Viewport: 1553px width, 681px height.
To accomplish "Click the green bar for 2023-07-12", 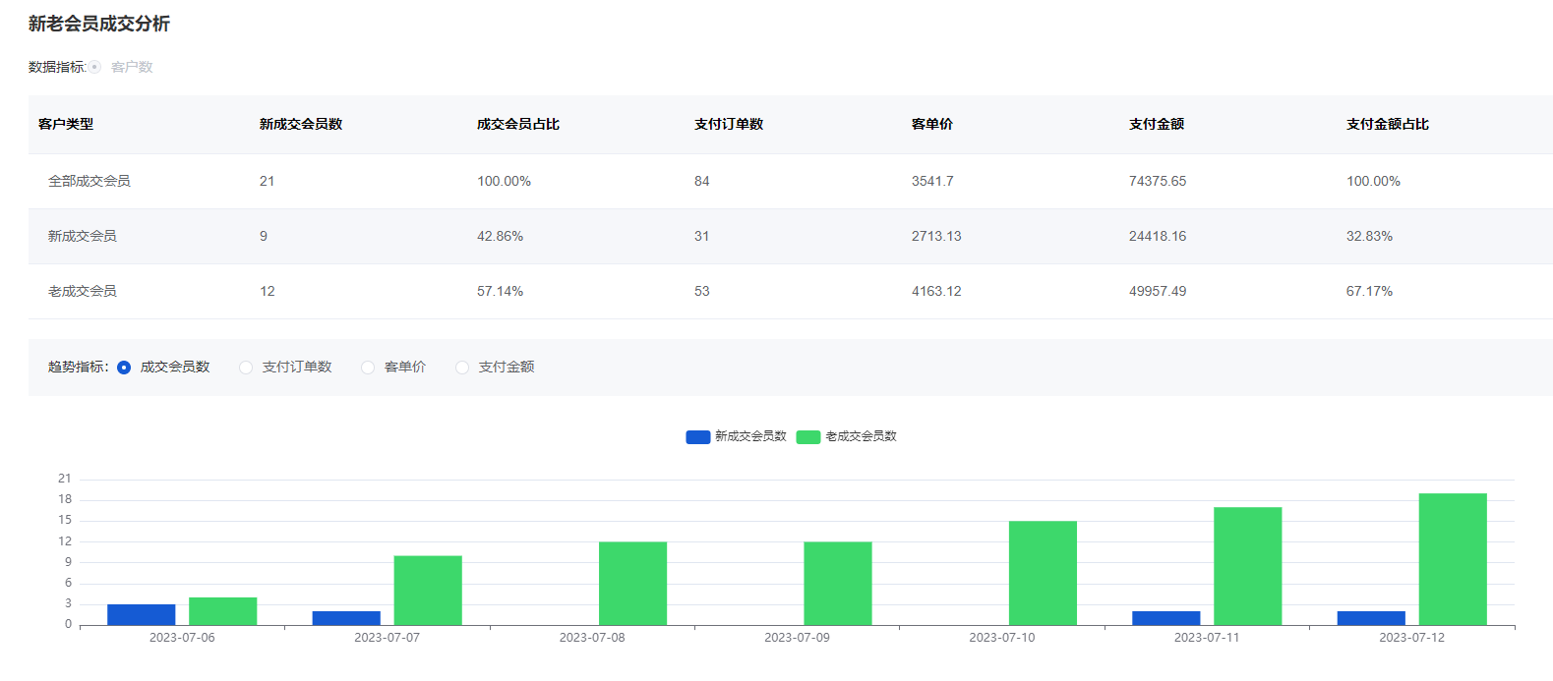I will pos(1453,559).
